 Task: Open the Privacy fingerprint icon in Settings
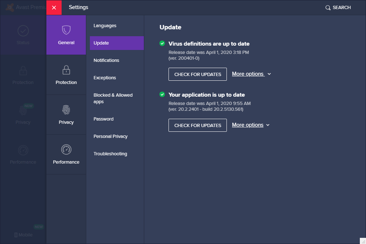click(66, 110)
